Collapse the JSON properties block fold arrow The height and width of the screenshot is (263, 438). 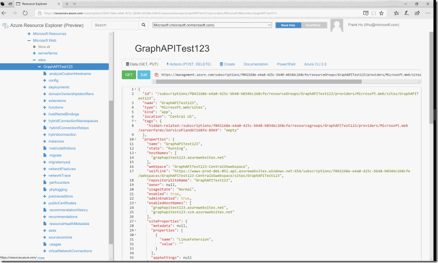(x=136, y=139)
